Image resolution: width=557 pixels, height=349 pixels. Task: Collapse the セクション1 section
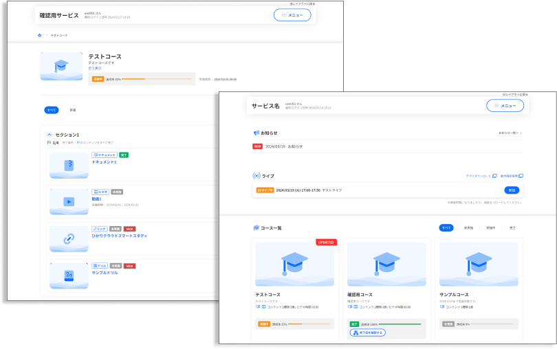click(x=50, y=135)
